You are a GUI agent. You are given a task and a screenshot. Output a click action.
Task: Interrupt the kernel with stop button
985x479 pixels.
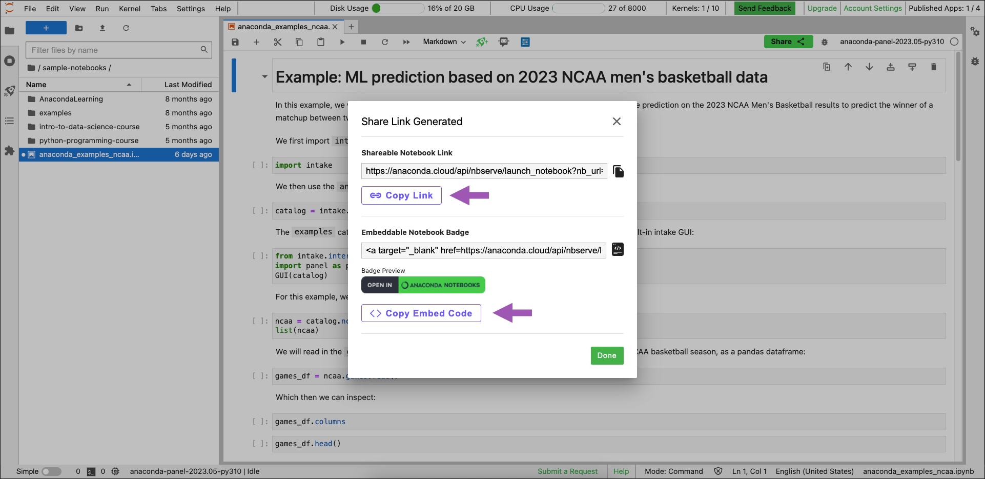coord(363,42)
